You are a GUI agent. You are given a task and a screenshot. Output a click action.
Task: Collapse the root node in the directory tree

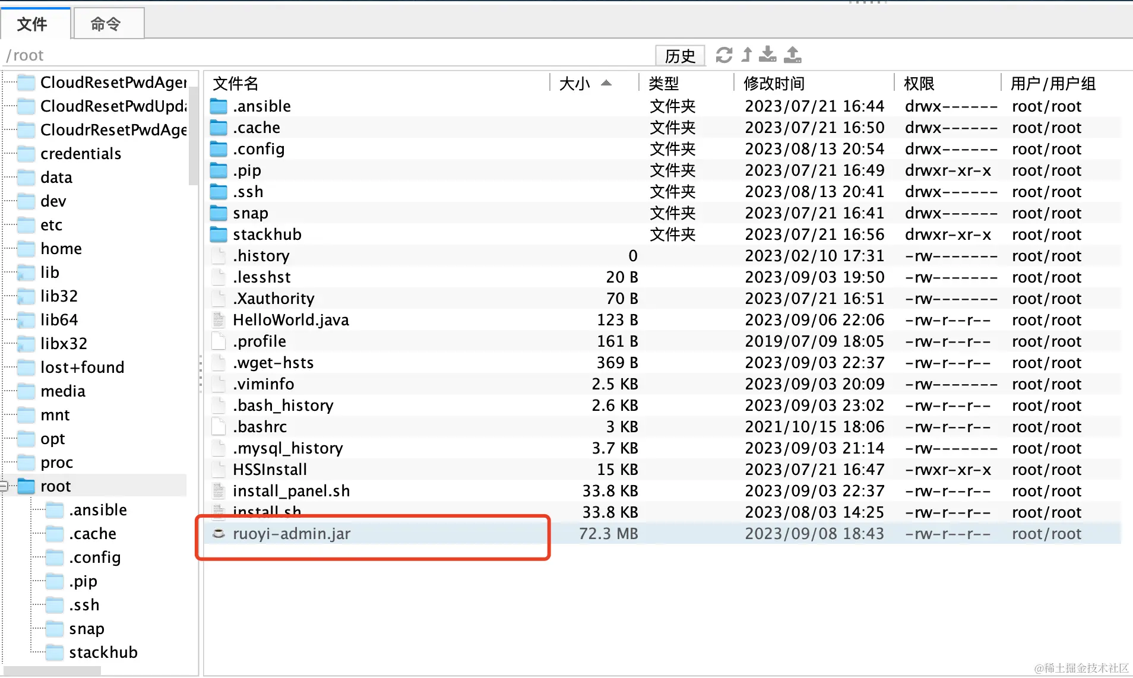point(5,486)
